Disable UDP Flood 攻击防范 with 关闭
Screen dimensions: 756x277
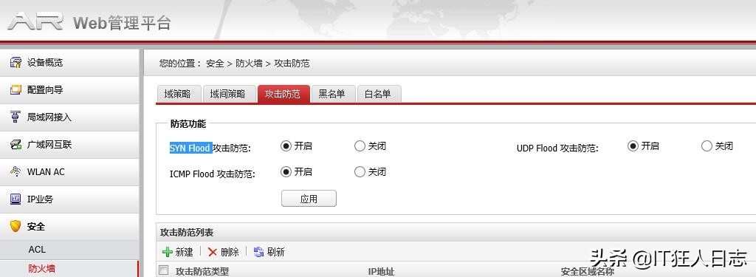(x=707, y=146)
